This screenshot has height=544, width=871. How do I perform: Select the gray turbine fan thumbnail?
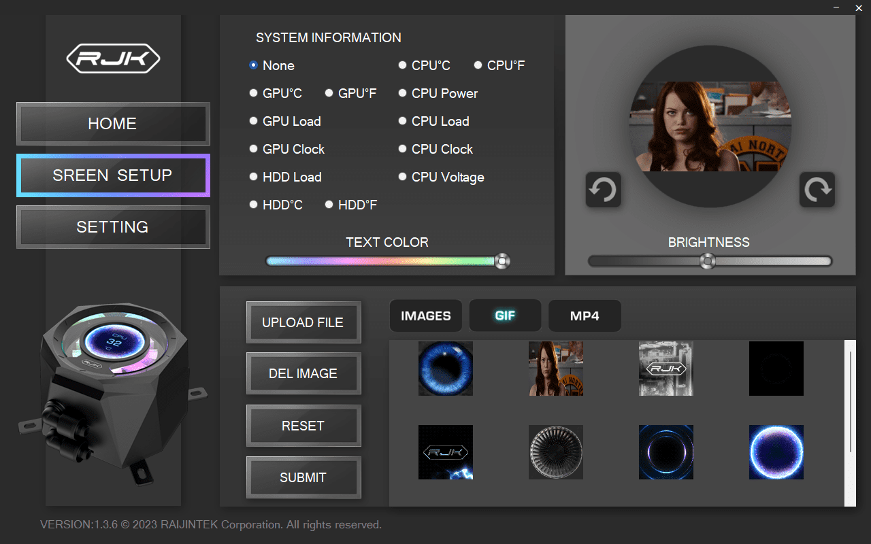[556, 452]
